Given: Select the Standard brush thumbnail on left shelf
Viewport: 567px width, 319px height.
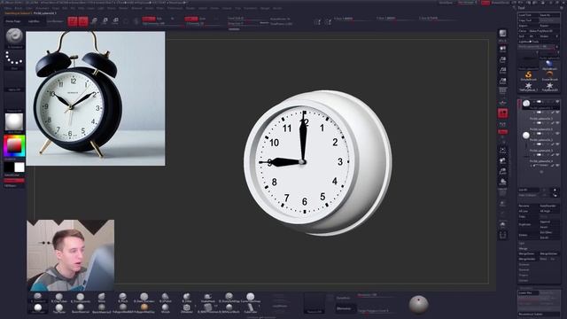Looking at the screenshot, I should (14, 36).
